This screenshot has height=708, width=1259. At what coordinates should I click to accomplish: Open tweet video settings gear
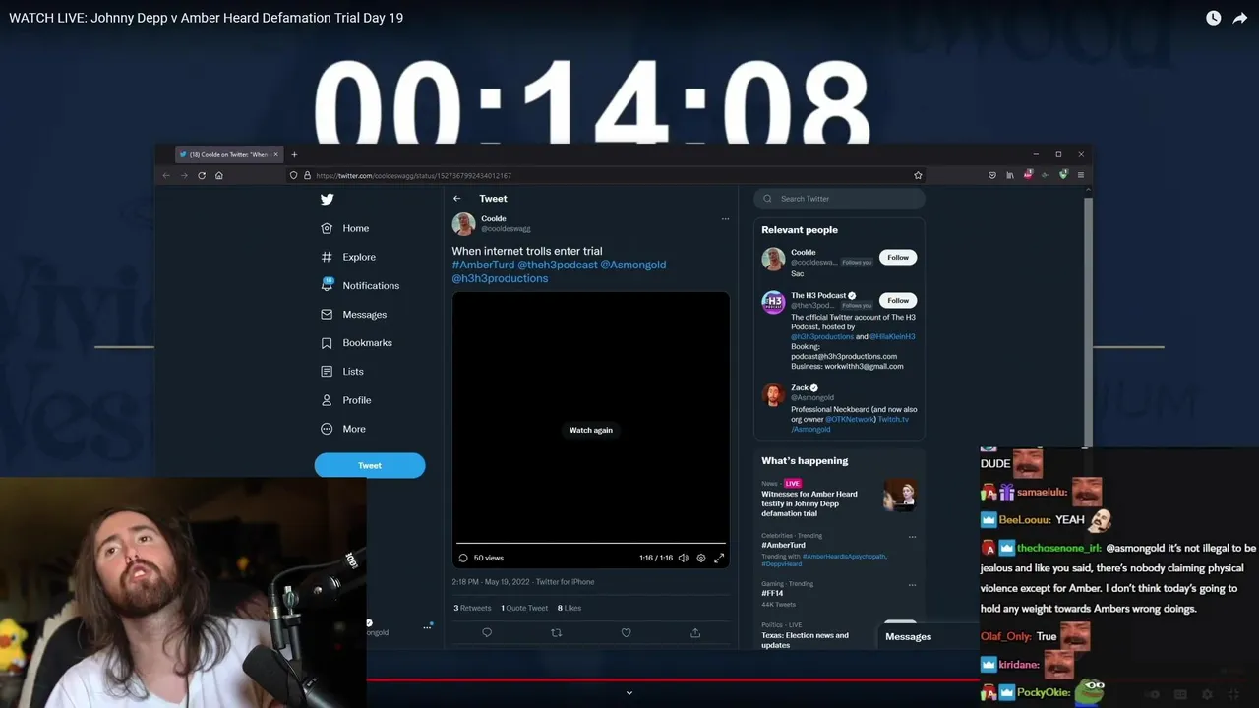point(701,558)
